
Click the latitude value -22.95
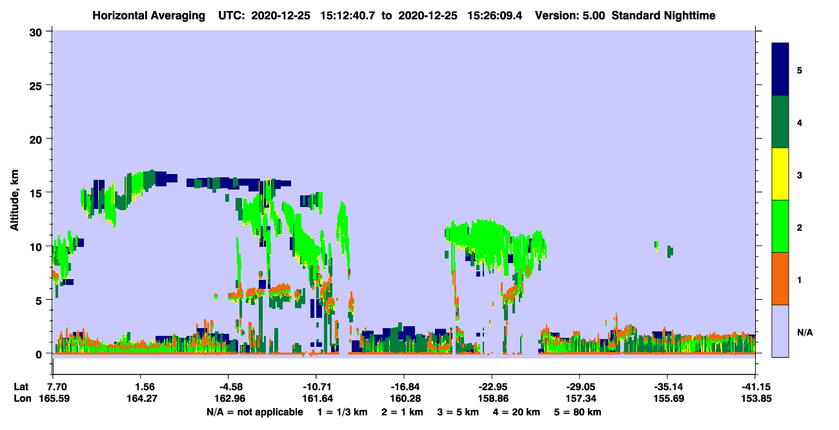click(492, 387)
